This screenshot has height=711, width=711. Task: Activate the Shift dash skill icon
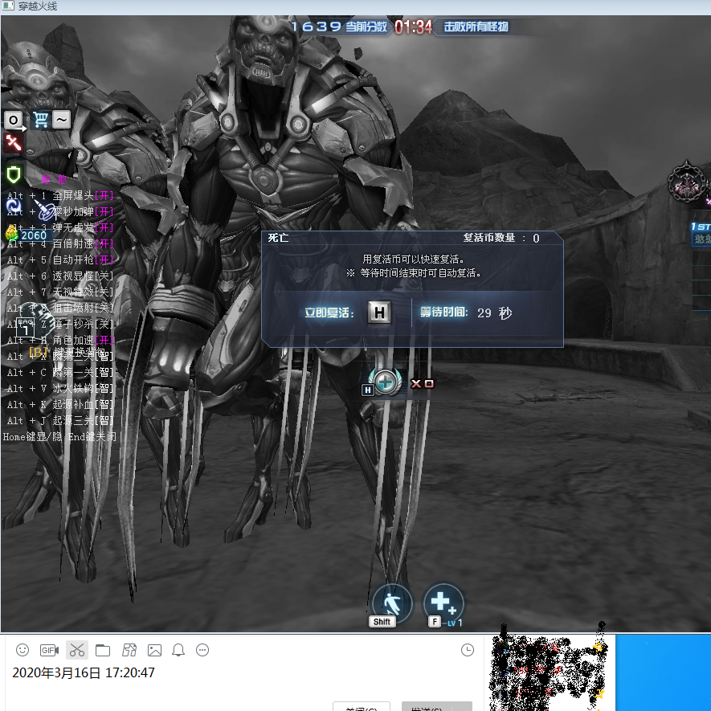[392, 604]
